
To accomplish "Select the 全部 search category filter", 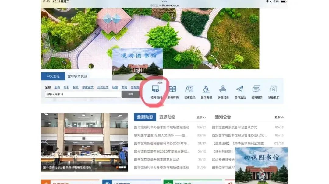I will pos(48,87).
